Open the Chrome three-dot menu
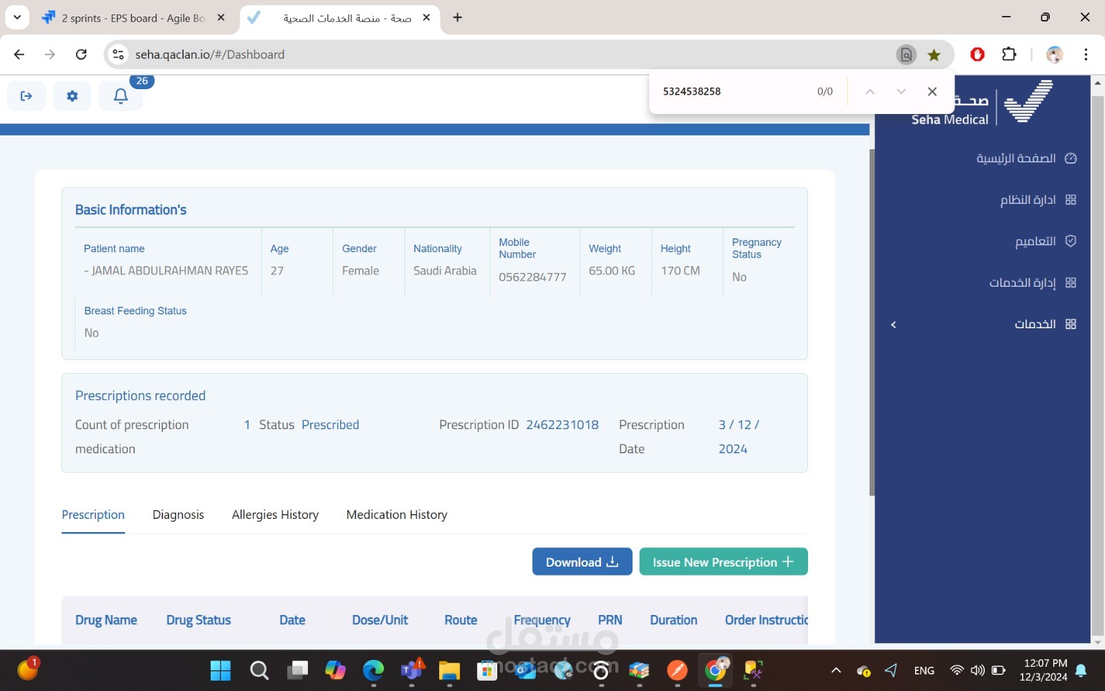This screenshot has height=691, width=1105. point(1086,55)
